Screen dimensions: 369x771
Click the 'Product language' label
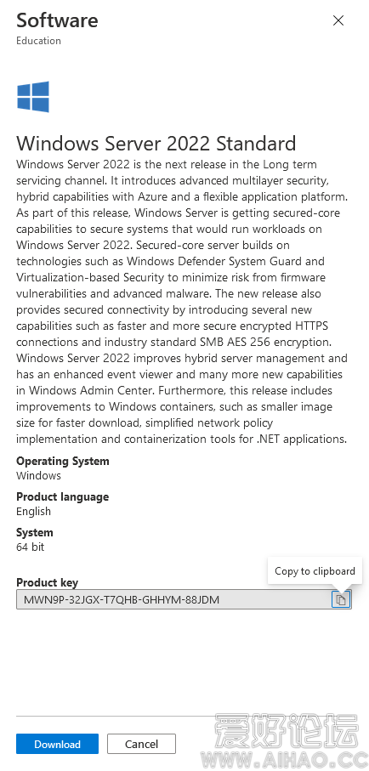point(62,496)
